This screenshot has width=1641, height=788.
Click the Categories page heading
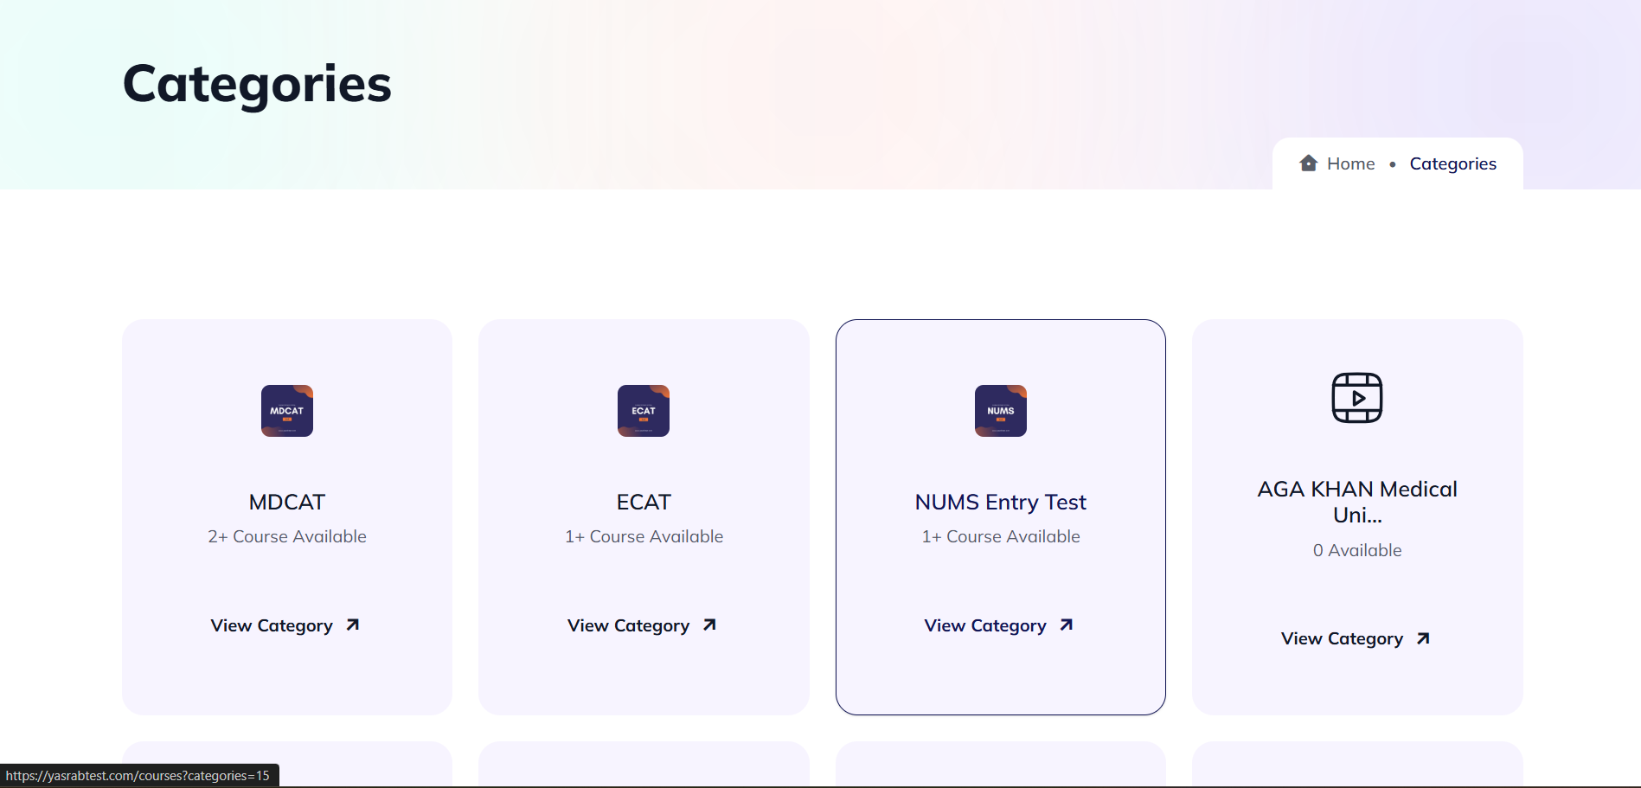tap(257, 84)
